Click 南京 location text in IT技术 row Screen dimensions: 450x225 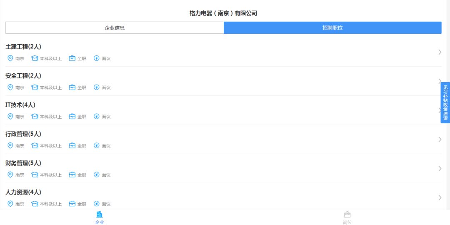(x=20, y=117)
